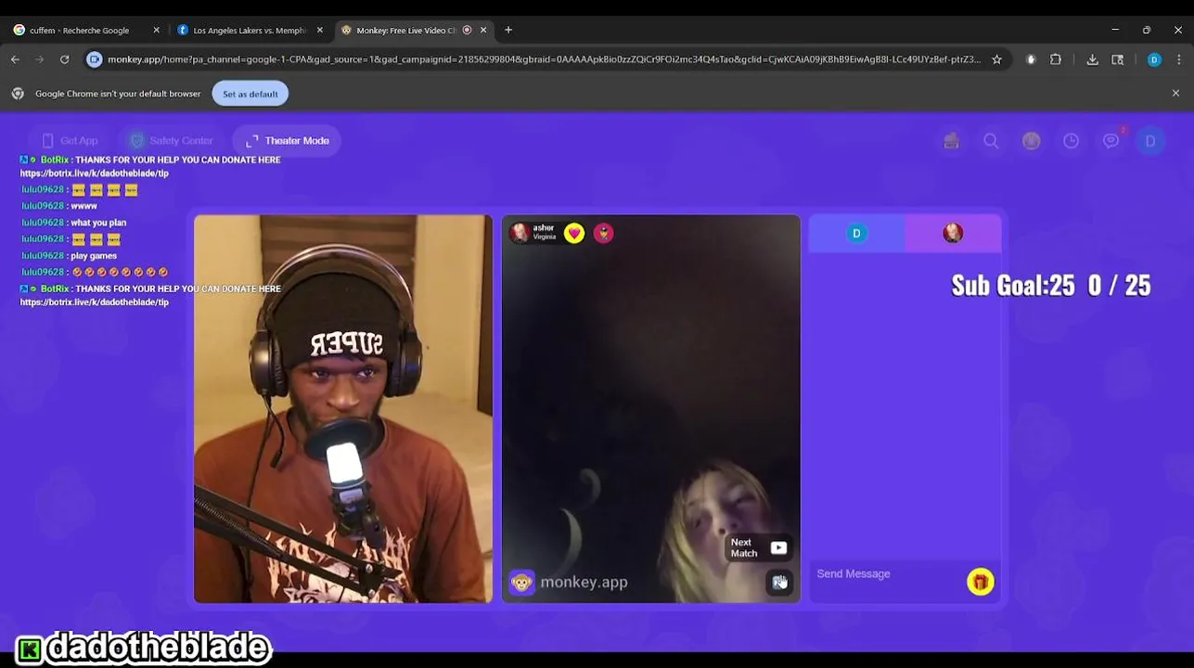1194x668 pixels.
Task: Open the shop icon in the Monkey header
Action: (951, 141)
